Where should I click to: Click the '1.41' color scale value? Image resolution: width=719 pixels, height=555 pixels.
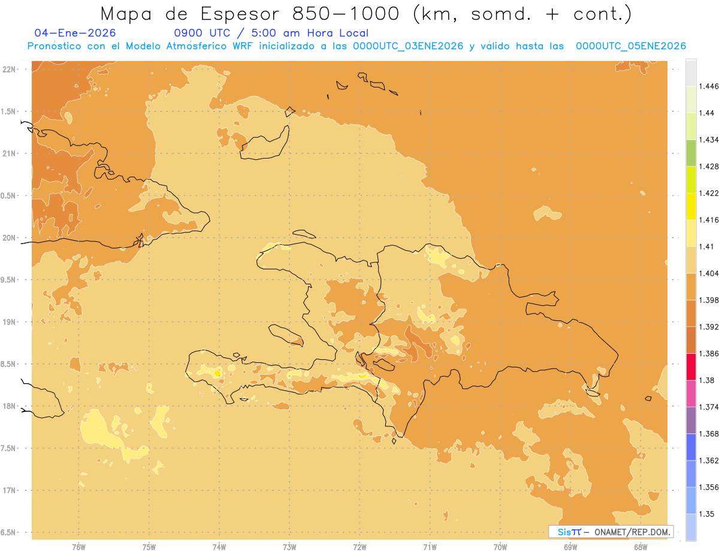coord(706,247)
